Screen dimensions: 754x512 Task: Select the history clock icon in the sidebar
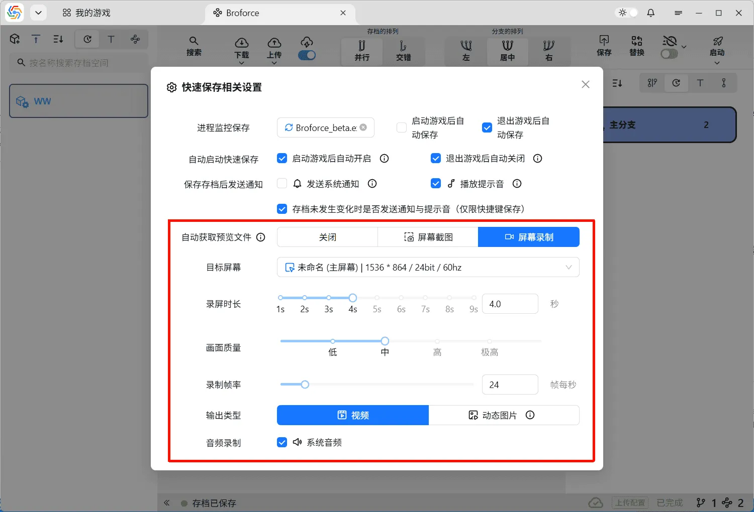pos(86,39)
